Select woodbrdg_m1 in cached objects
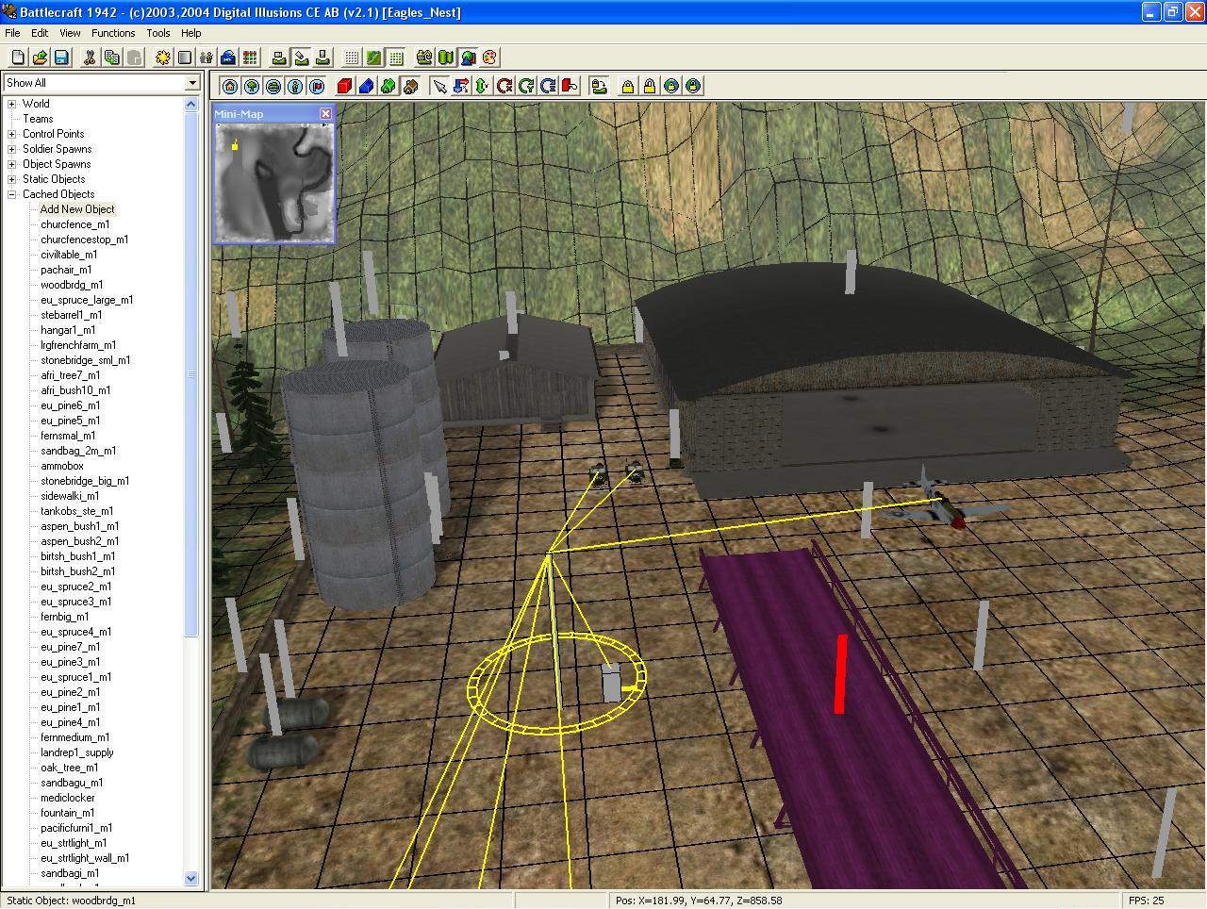 point(72,285)
